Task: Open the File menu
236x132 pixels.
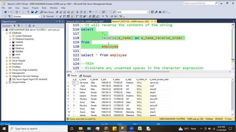Action: [x=3, y=8]
